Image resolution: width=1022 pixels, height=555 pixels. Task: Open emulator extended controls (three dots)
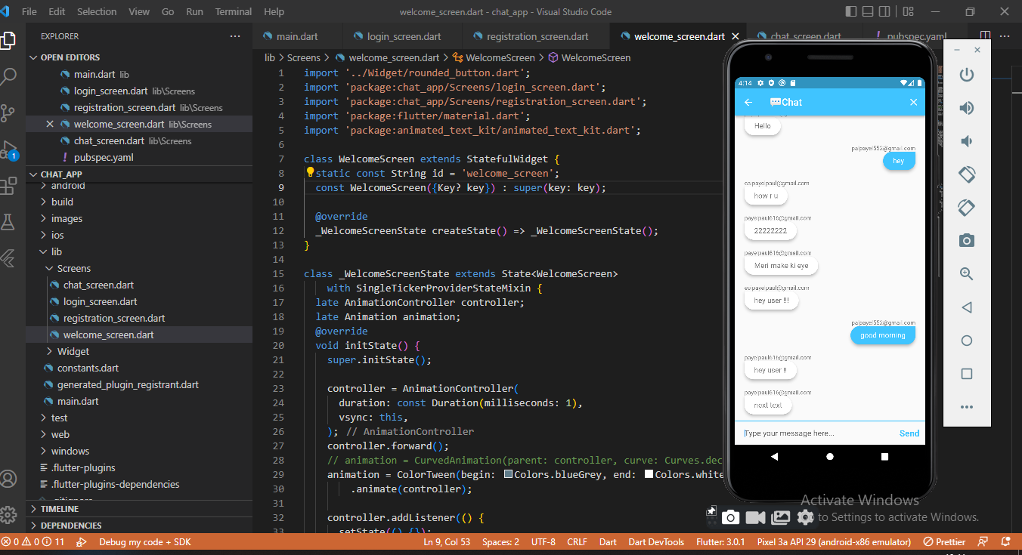[966, 407]
